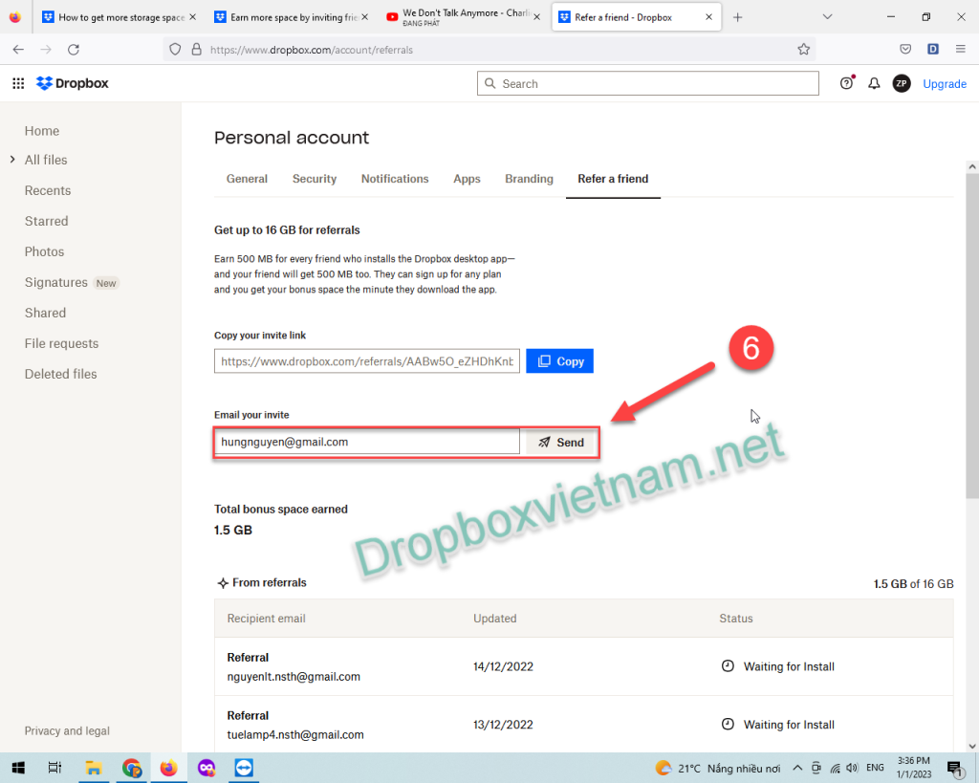Open Signatures in the sidebar

coord(56,282)
